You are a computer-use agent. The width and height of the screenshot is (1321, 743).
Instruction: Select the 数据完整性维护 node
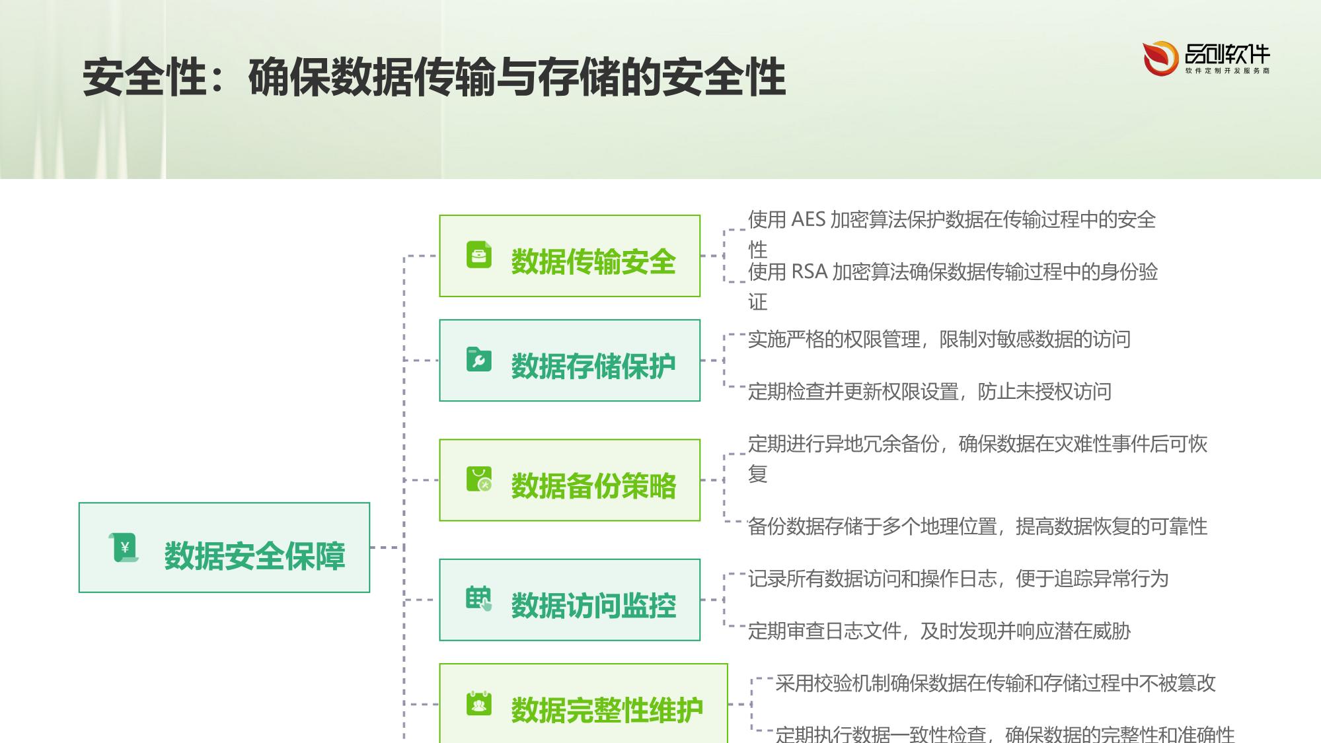pyautogui.click(x=584, y=703)
